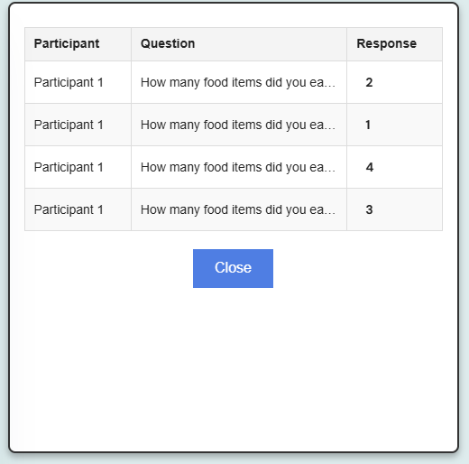Screen dimensions: 469x464
Task: Click Participant 1 in the row with response 3
Action: (69, 209)
